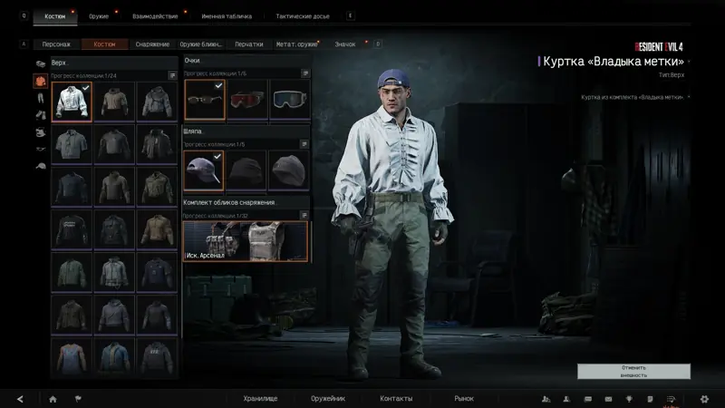Select the checked sunglasses item
This screenshot has height=408, width=725.
coord(205,100)
